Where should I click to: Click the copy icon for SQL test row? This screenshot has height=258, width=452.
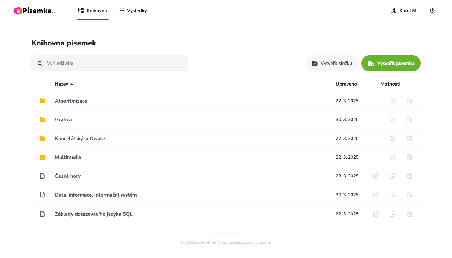click(392, 214)
